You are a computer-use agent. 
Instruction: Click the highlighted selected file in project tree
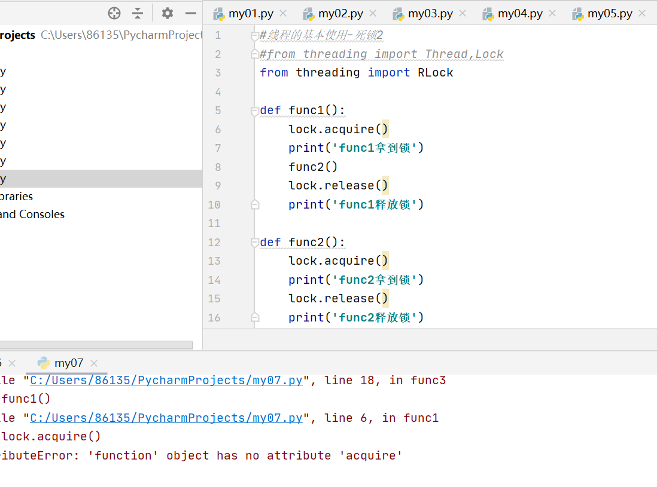tap(101, 179)
